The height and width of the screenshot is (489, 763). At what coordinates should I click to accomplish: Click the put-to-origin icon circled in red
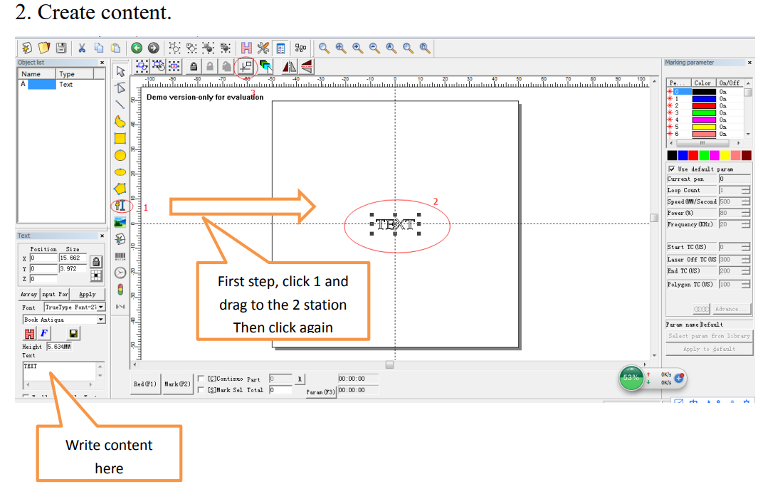click(x=246, y=66)
